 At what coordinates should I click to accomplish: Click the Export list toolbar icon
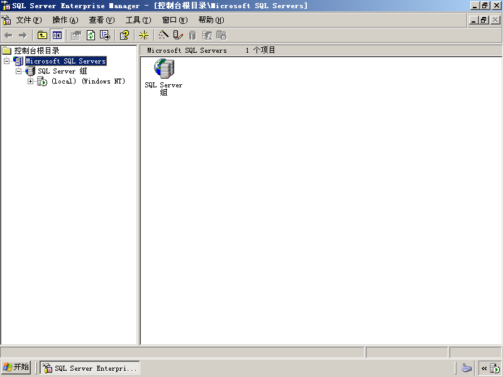click(105, 35)
